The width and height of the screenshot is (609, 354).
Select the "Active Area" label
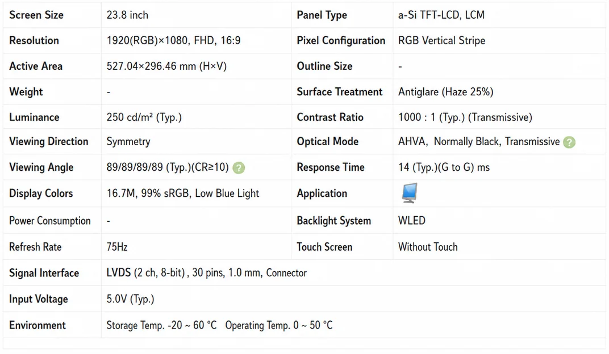[36, 66]
